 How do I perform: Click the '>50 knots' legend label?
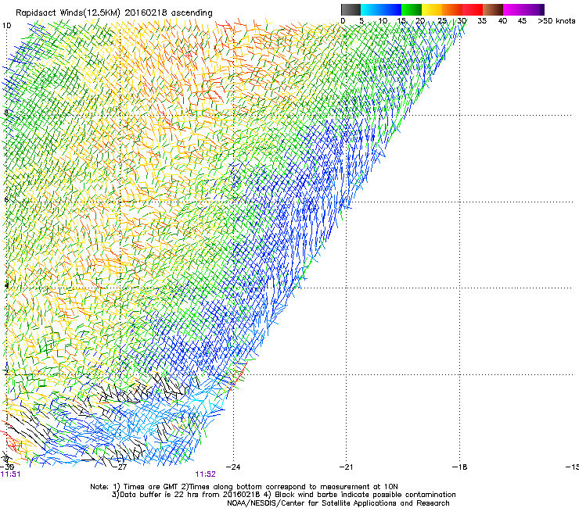click(x=556, y=21)
